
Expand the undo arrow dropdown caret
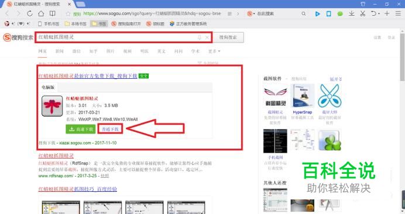coord(379,14)
